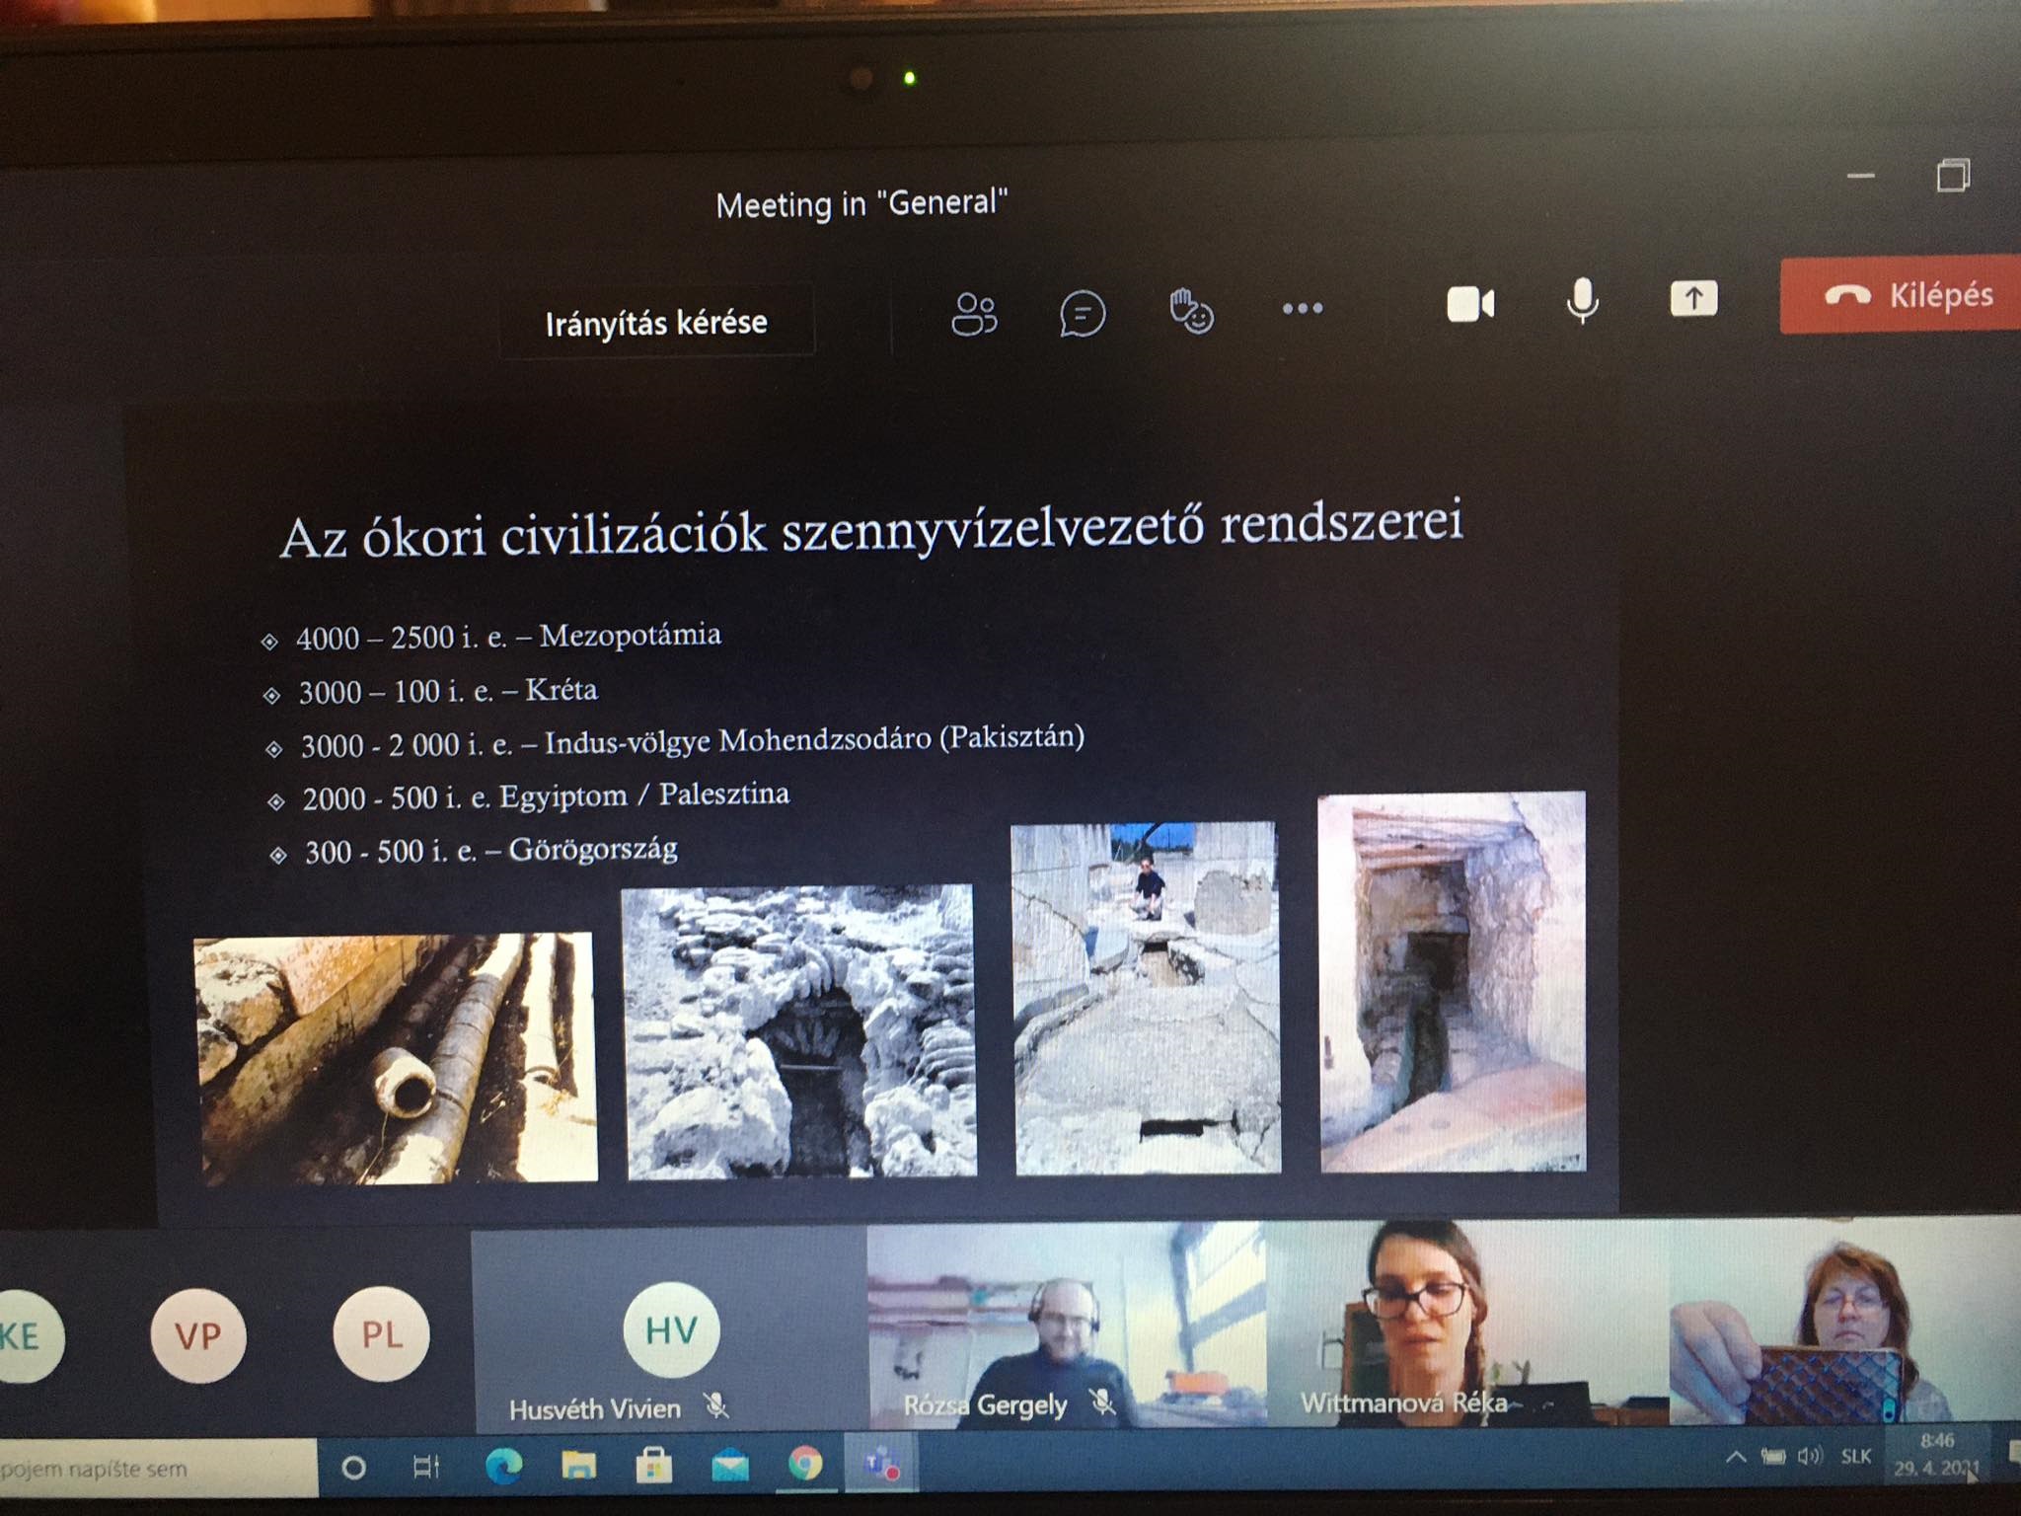Image resolution: width=2021 pixels, height=1516 pixels.
Task: Click the Egyiptom / Palesztina bullet line
Action: [529, 796]
